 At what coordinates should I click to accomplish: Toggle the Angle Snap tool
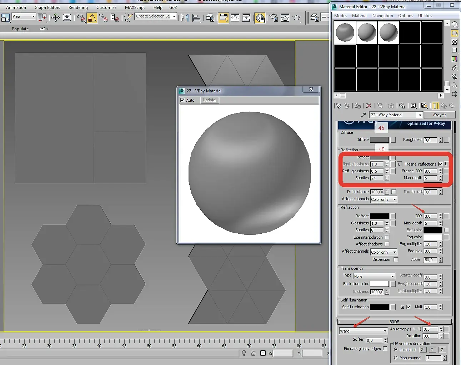coord(92,17)
